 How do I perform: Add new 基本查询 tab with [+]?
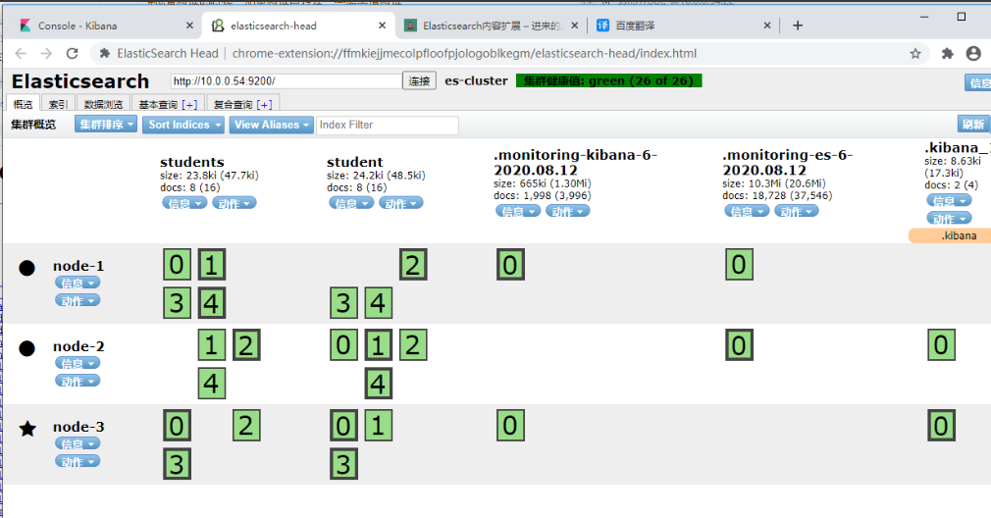tap(189, 105)
